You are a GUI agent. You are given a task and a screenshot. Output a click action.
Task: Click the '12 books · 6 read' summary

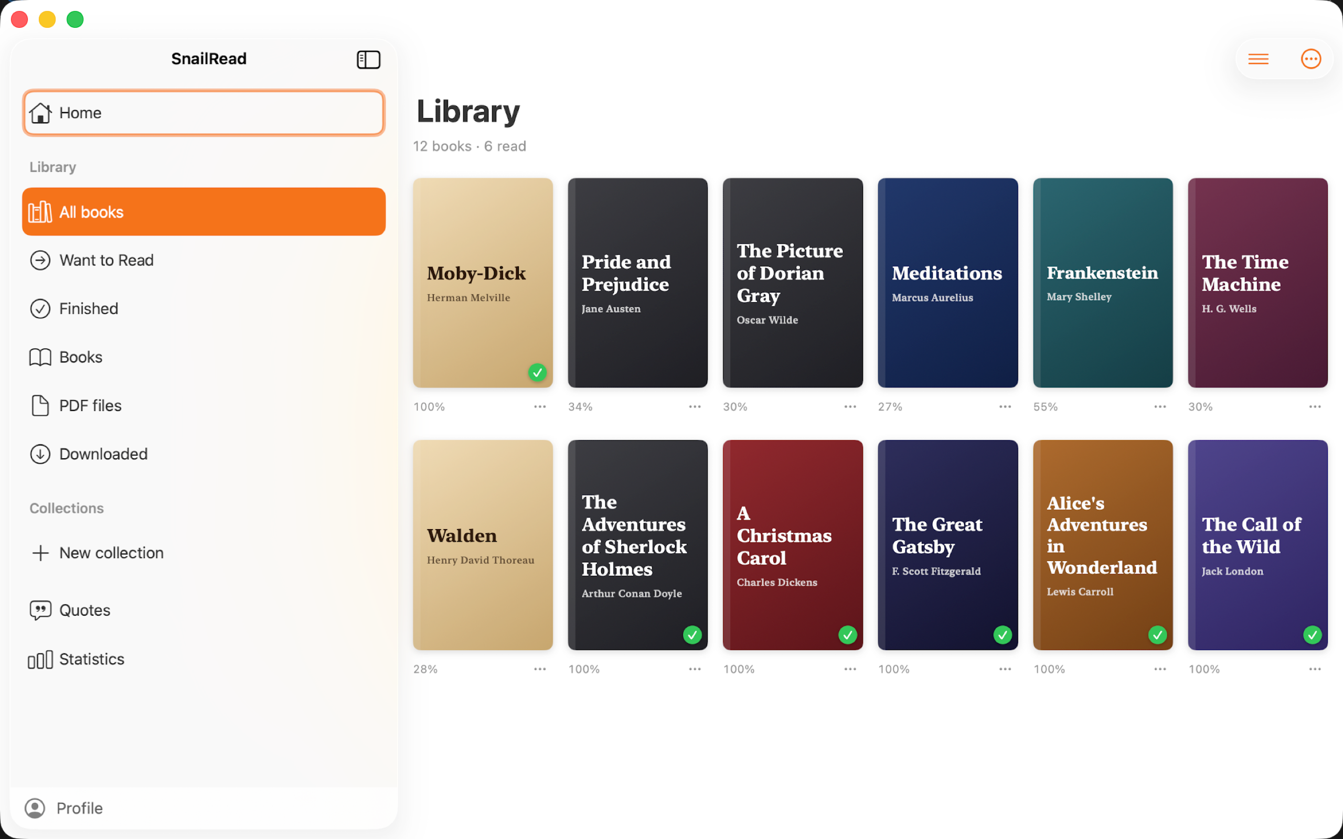tap(470, 146)
